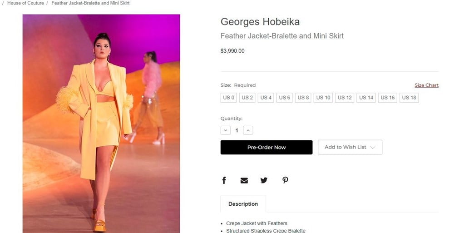Select size US 0
The image size is (454, 233).
[x=229, y=98]
